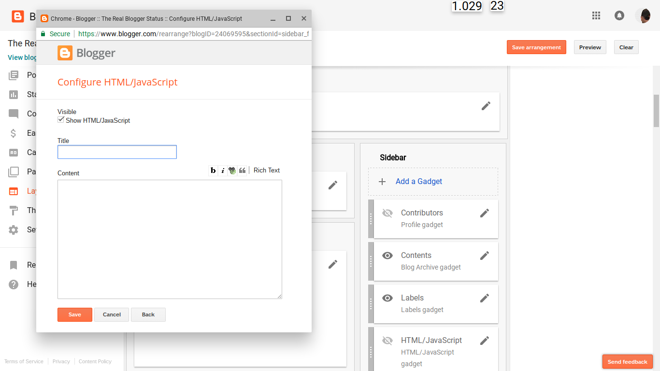
Task: Toggle the Show HTML/JavaScript checkbox
Action: [x=61, y=119]
